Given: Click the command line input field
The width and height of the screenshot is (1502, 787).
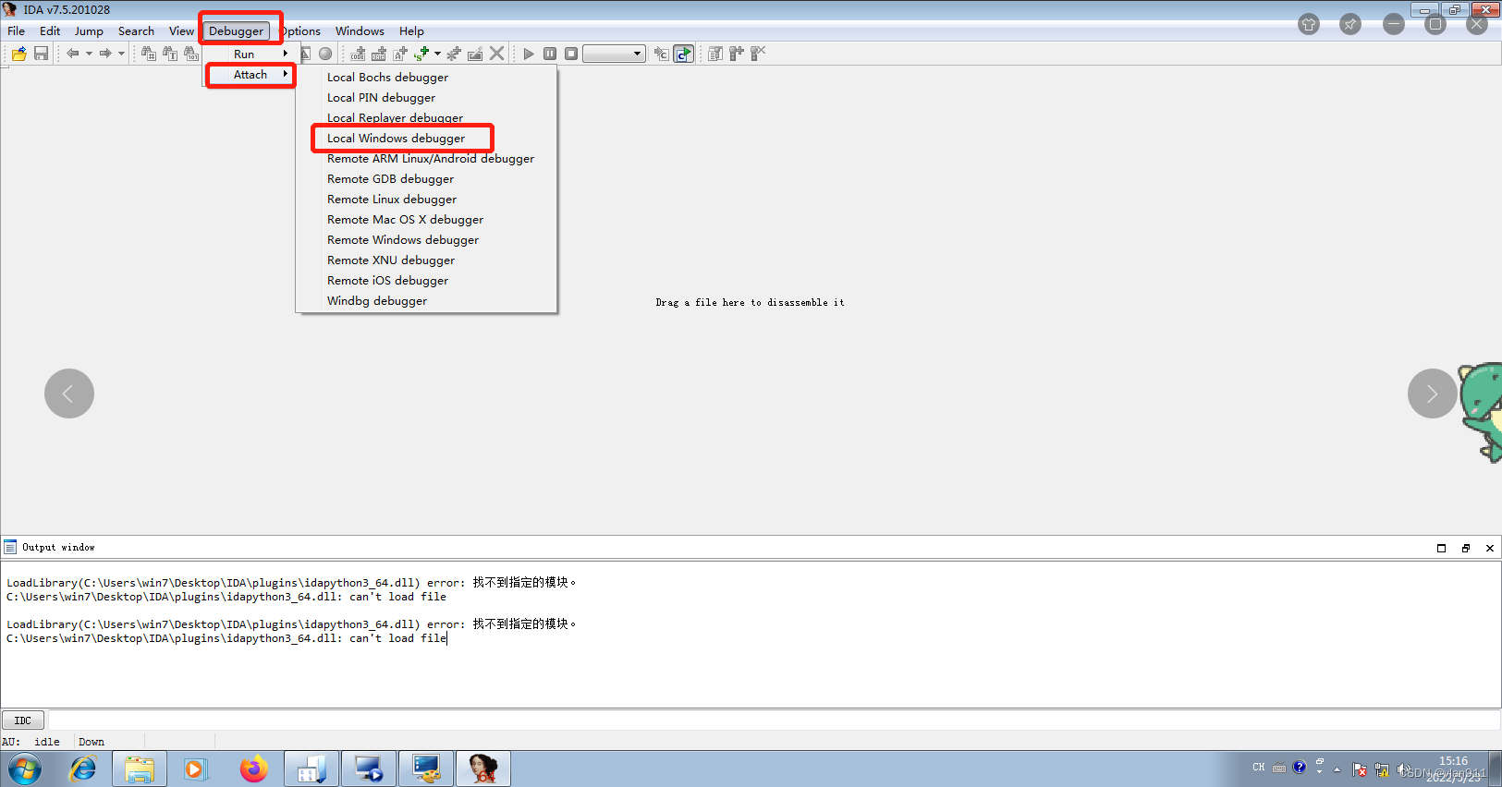Looking at the screenshot, I should pyautogui.click(x=774, y=720).
